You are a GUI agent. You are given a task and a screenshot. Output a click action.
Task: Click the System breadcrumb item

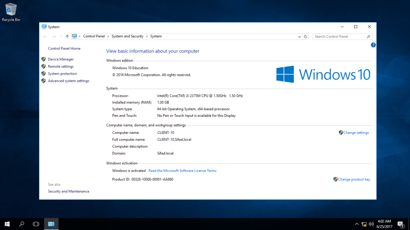point(156,36)
